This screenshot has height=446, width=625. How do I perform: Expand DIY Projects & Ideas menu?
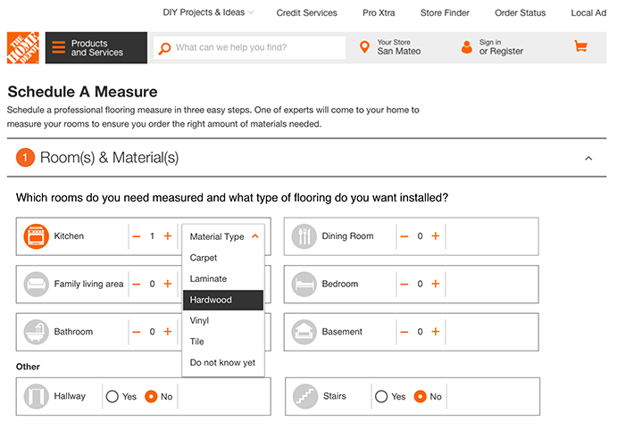208,12
